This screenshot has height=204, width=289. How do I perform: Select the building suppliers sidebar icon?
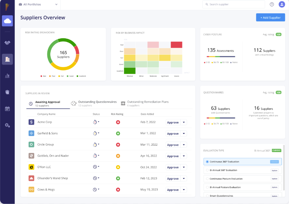click(7, 59)
